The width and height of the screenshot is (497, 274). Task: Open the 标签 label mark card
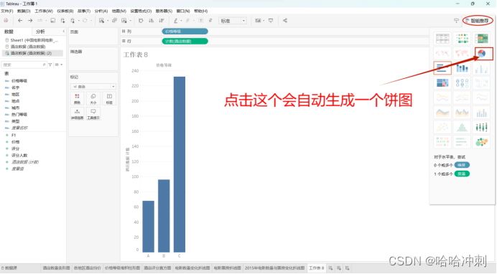coord(109,99)
